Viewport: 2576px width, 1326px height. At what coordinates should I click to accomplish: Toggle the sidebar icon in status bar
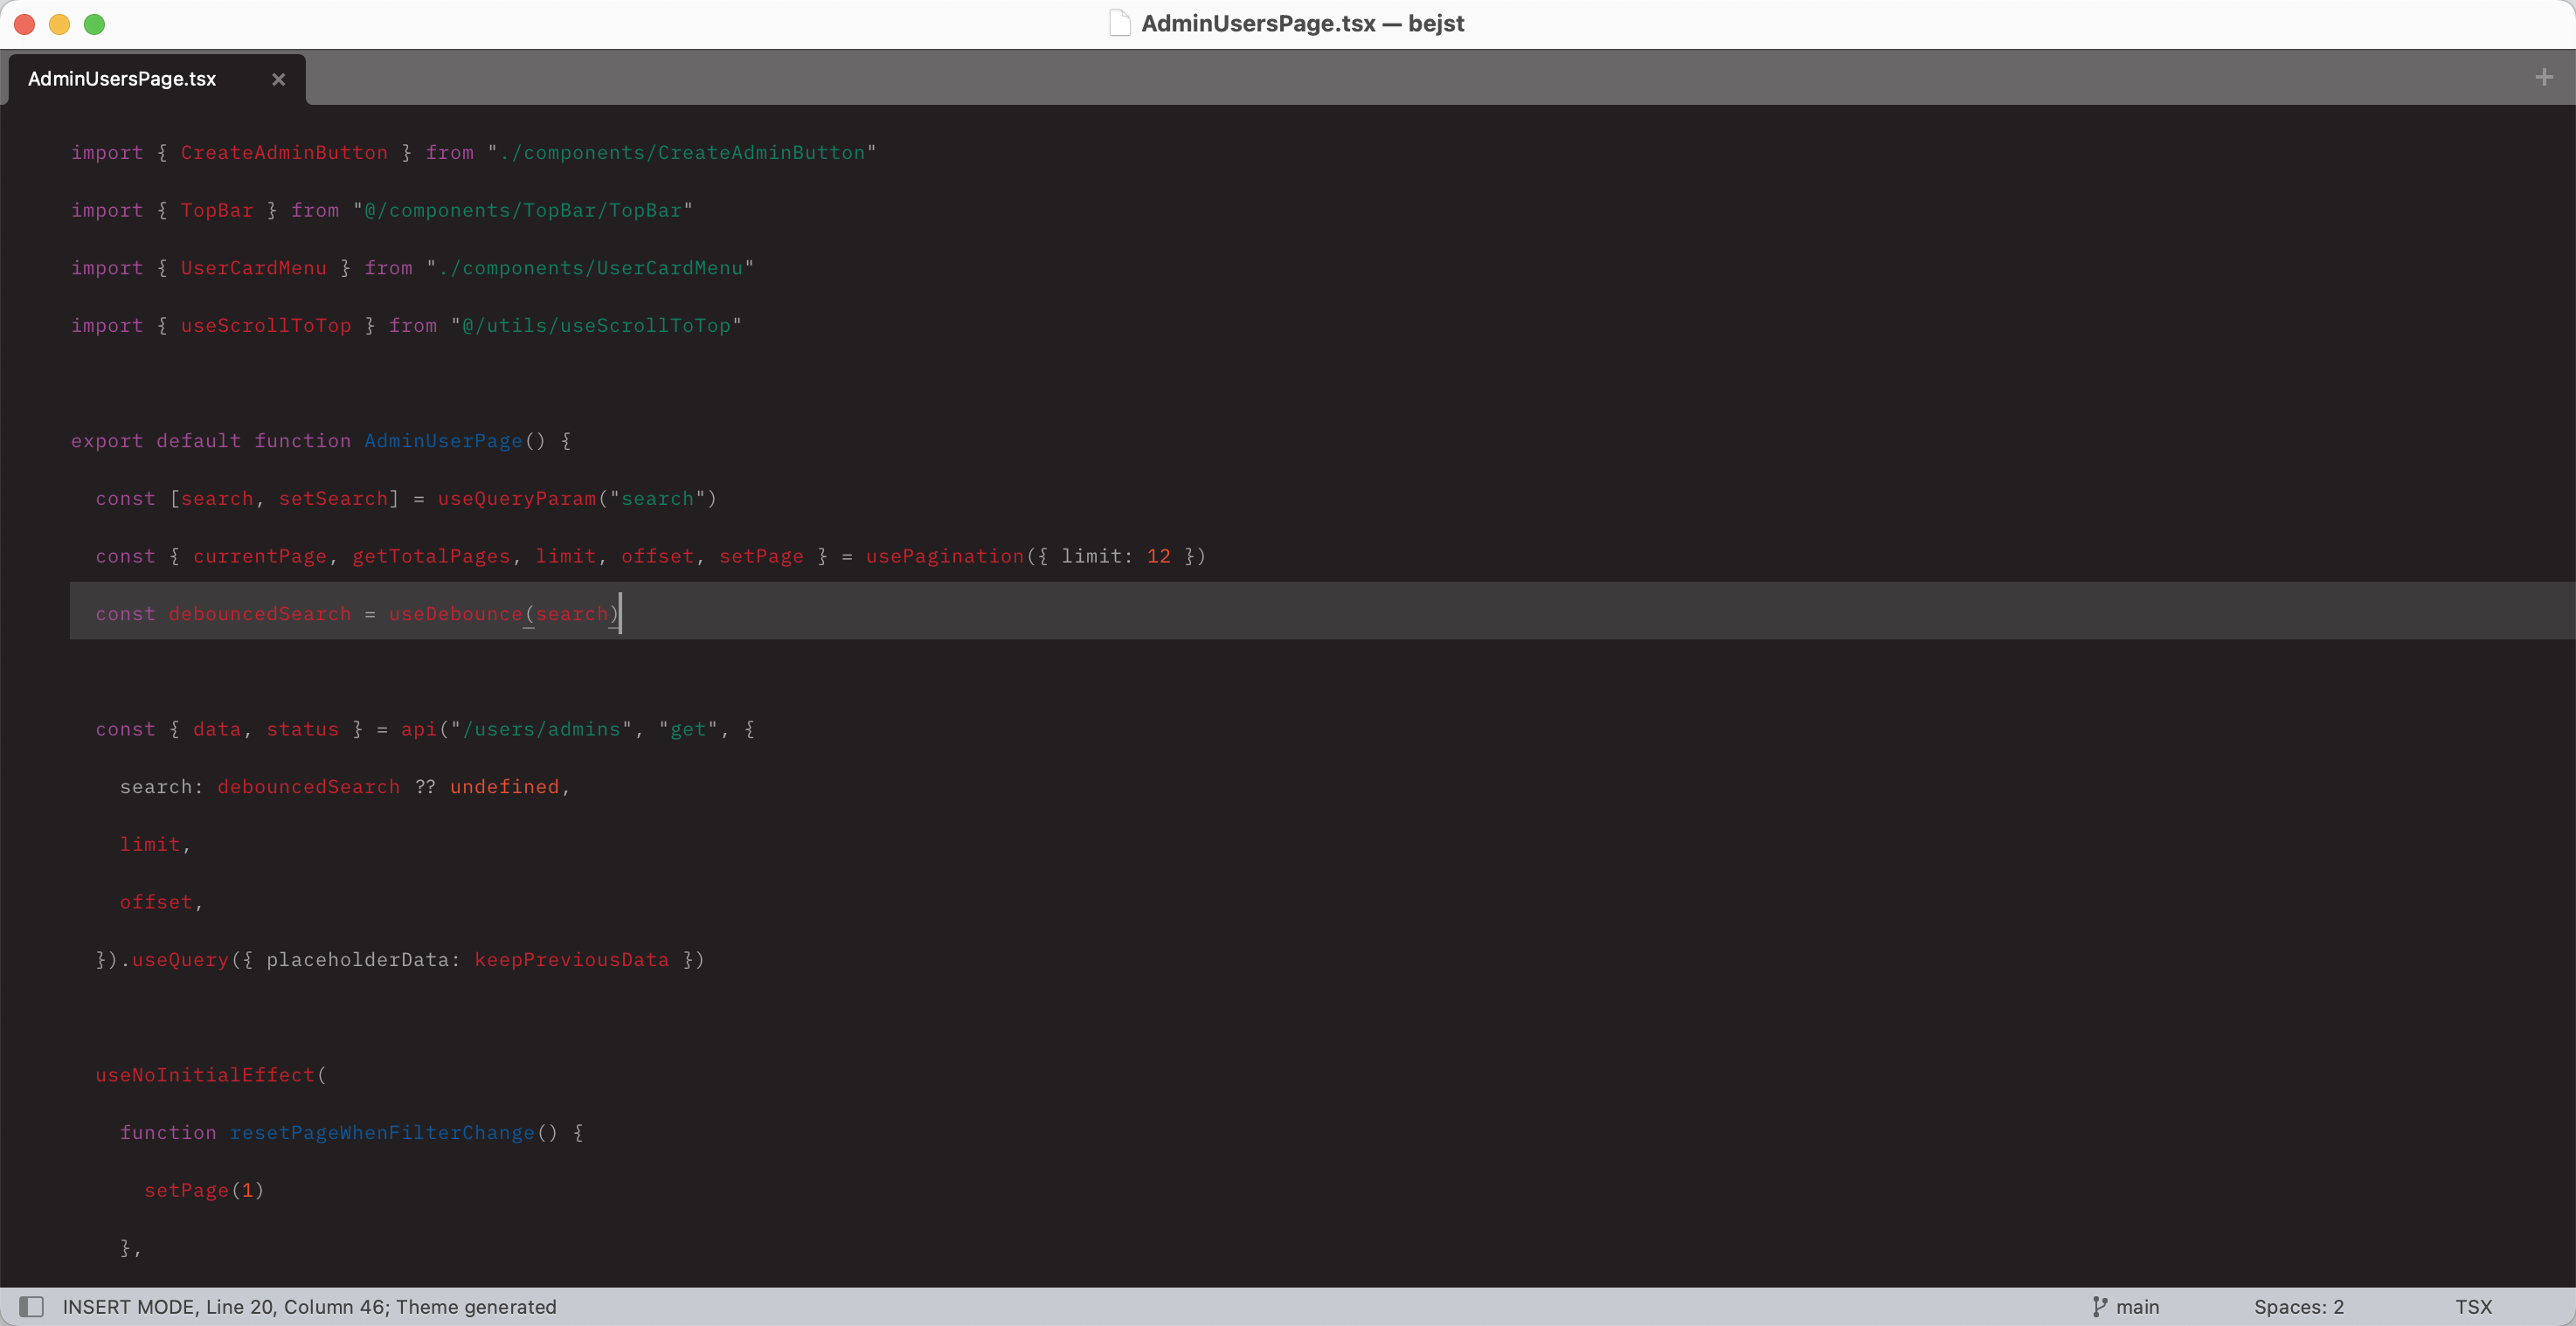pos(32,1306)
